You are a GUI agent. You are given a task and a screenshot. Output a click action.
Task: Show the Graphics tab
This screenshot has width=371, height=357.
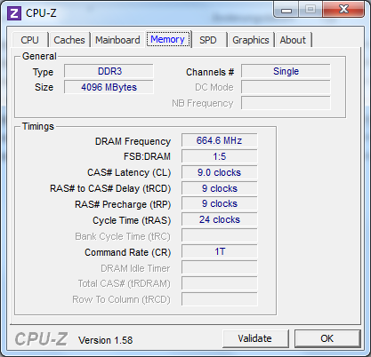[x=251, y=40]
